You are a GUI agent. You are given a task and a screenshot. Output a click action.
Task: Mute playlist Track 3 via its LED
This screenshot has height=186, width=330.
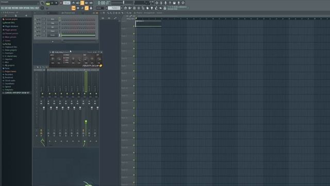click(134, 41)
